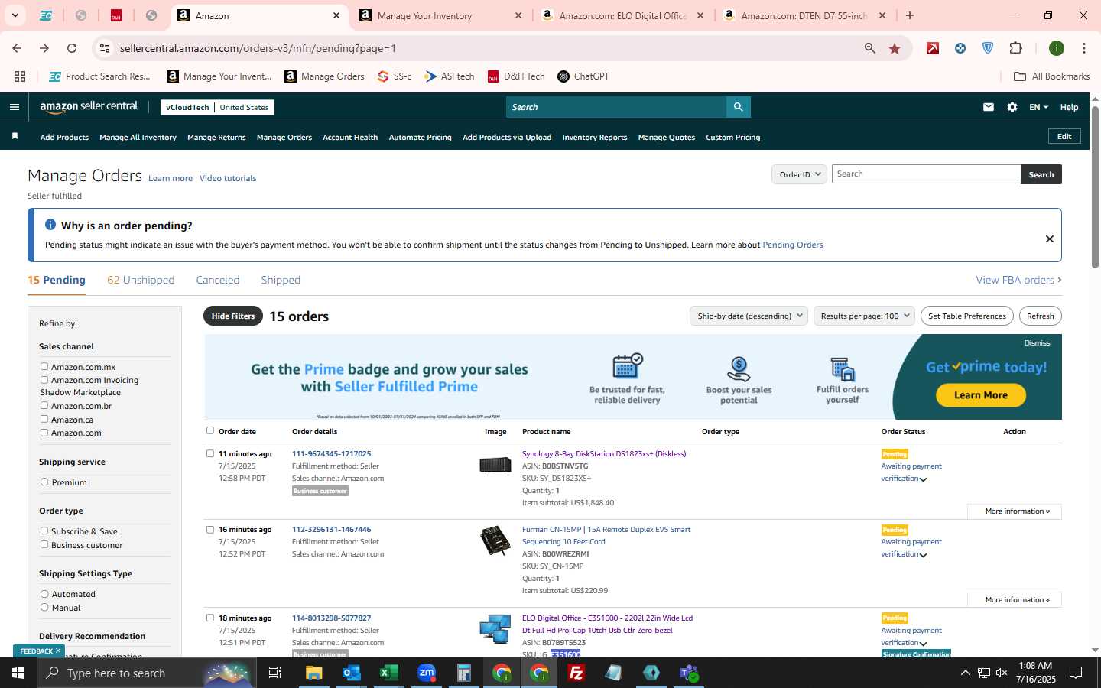1101x688 pixels.
Task: Click the magnifier search button in header
Action: [x=738, y=107]
